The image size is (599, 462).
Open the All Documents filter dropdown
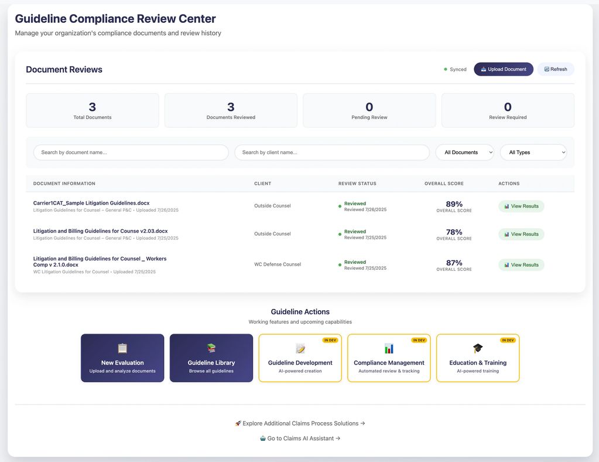[x=465, y=152]
